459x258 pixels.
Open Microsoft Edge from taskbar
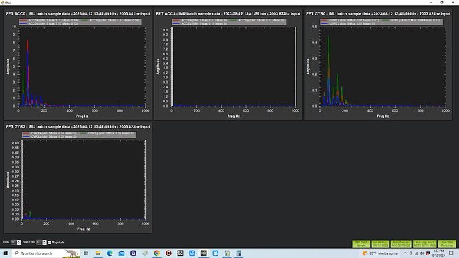[x=110, y=253]
